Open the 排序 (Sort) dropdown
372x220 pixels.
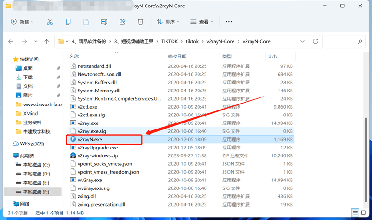(168, 22)
